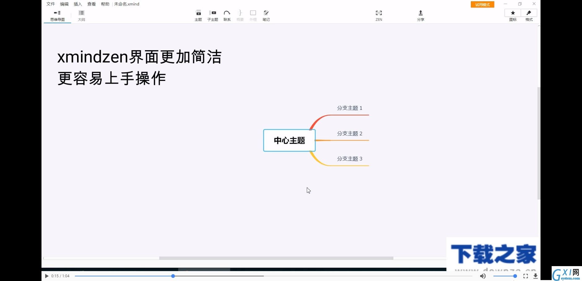The height and width of the screenshot is (281, 582).
Task: Add a 子主题 subtopic
Action: pyautogui.click(x=213, y=16)
